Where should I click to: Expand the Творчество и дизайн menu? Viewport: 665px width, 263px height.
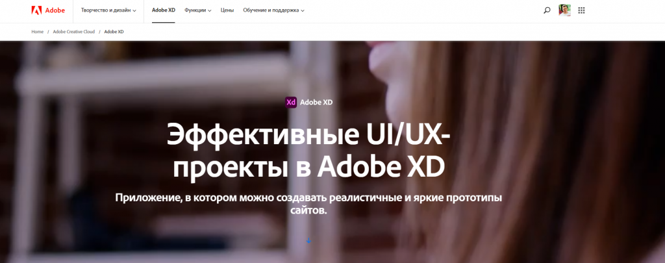(x=108, y=10)
